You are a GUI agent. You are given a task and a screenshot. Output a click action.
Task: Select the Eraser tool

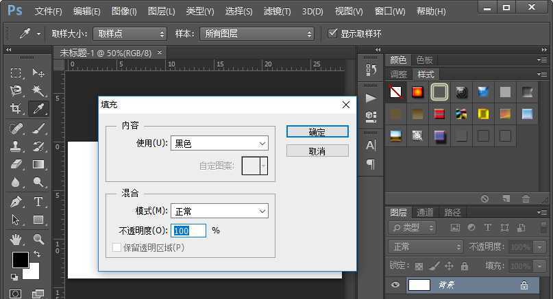coord(16,164)
